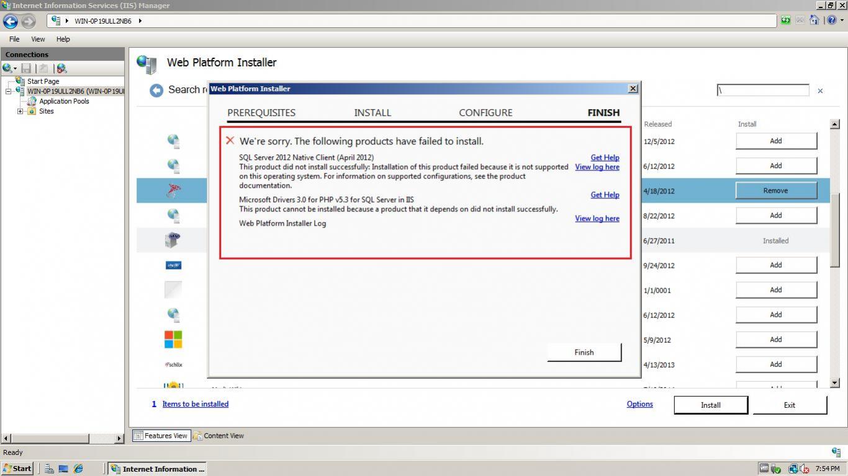Click the grayed Forward navigation arrow
848x476 pixels.
(29, 21)
